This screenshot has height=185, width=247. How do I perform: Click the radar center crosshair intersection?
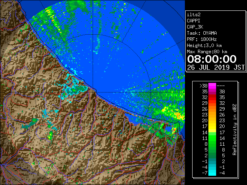93,92
